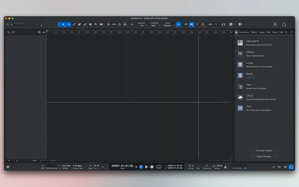The width and height of the screenshot is (299, 187).
Task: Click the blue Stop button
Action: (141, 167)
